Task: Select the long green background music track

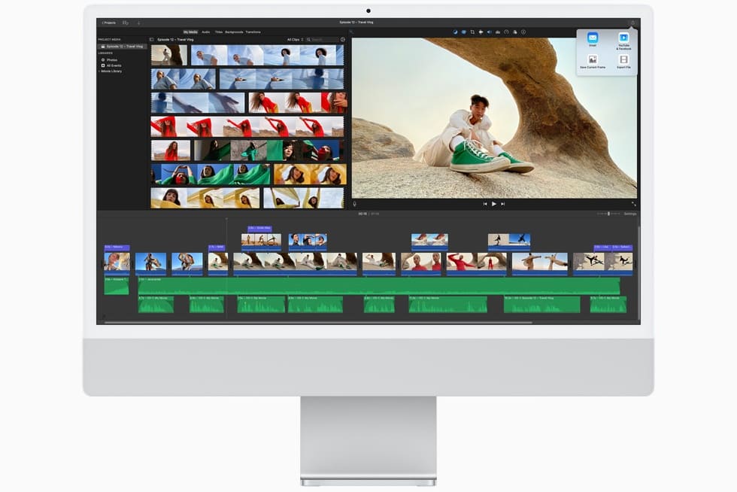Action: [x=379, y=286]
